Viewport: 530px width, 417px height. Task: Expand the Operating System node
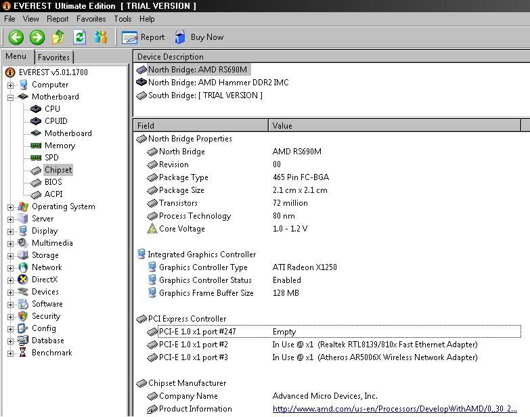(x=10, y=207)
